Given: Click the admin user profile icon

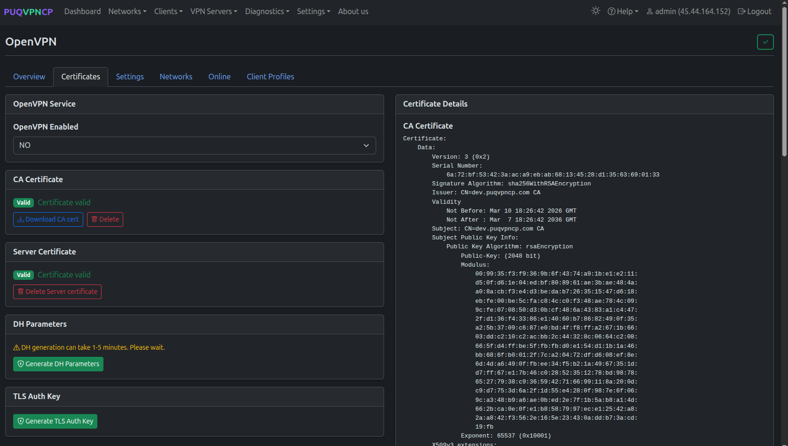Looking at the screenshot, I should pyautogui.click(x=650, y=11).
